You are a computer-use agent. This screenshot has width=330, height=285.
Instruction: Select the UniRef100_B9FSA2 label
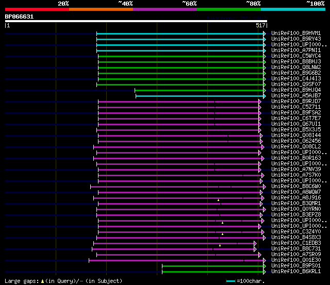296,113
